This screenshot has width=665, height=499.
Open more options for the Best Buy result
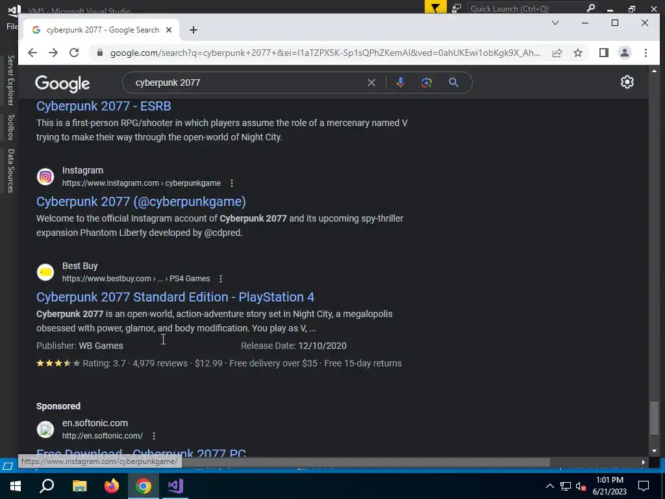tap(221, 279)
